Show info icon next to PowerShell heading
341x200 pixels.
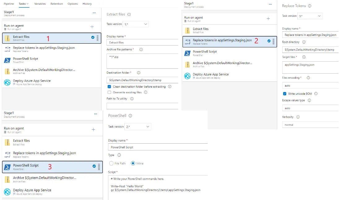pyautogui.click(x=130, y=116)
